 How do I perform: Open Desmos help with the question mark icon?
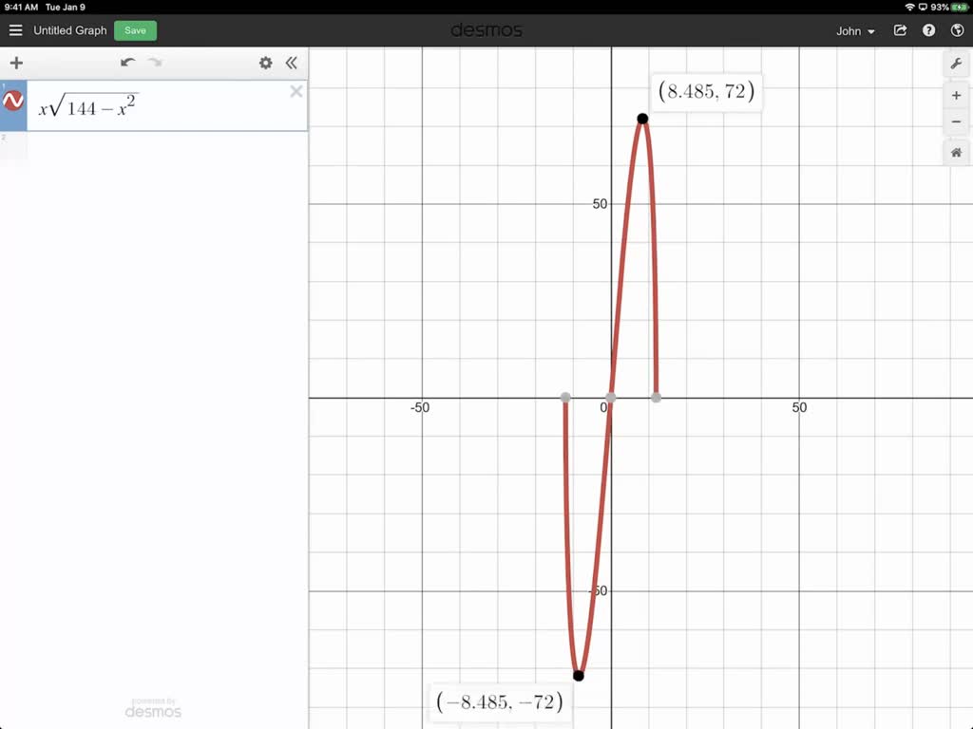[928, 29]
